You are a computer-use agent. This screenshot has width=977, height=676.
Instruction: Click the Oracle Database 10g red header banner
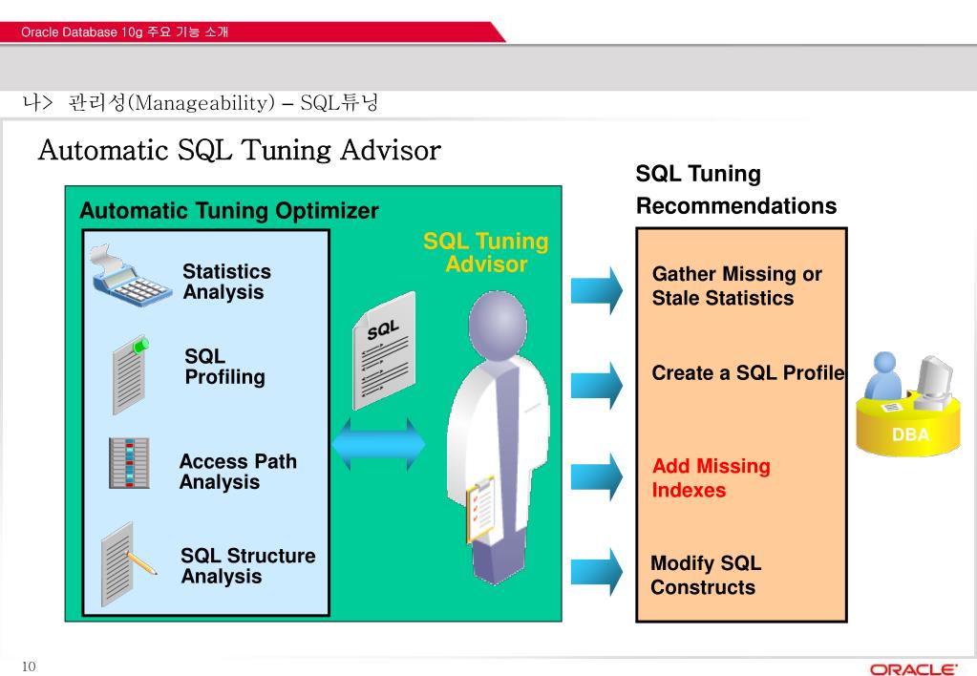point(252,32)
